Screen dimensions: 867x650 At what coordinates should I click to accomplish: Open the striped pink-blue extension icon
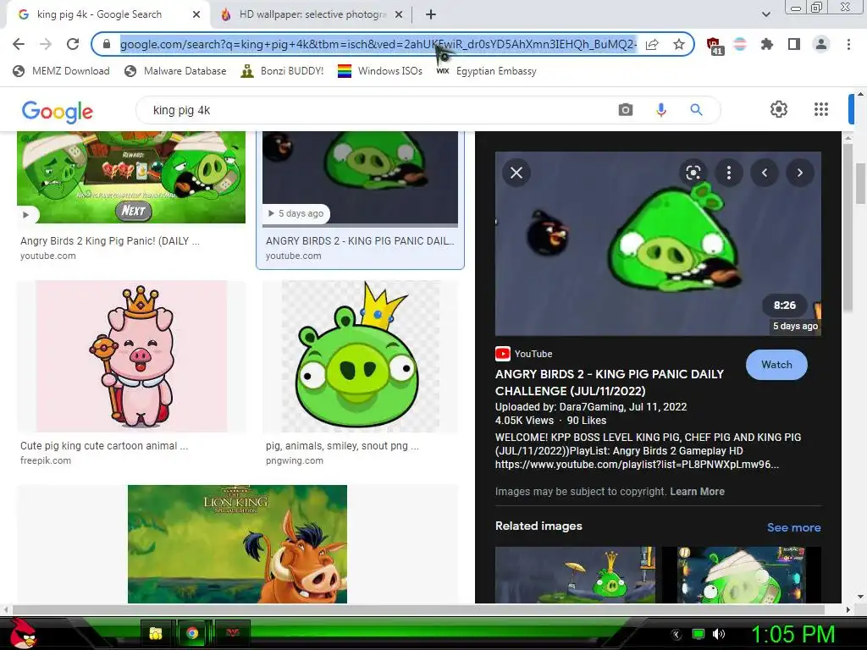(x=740, y=44)
